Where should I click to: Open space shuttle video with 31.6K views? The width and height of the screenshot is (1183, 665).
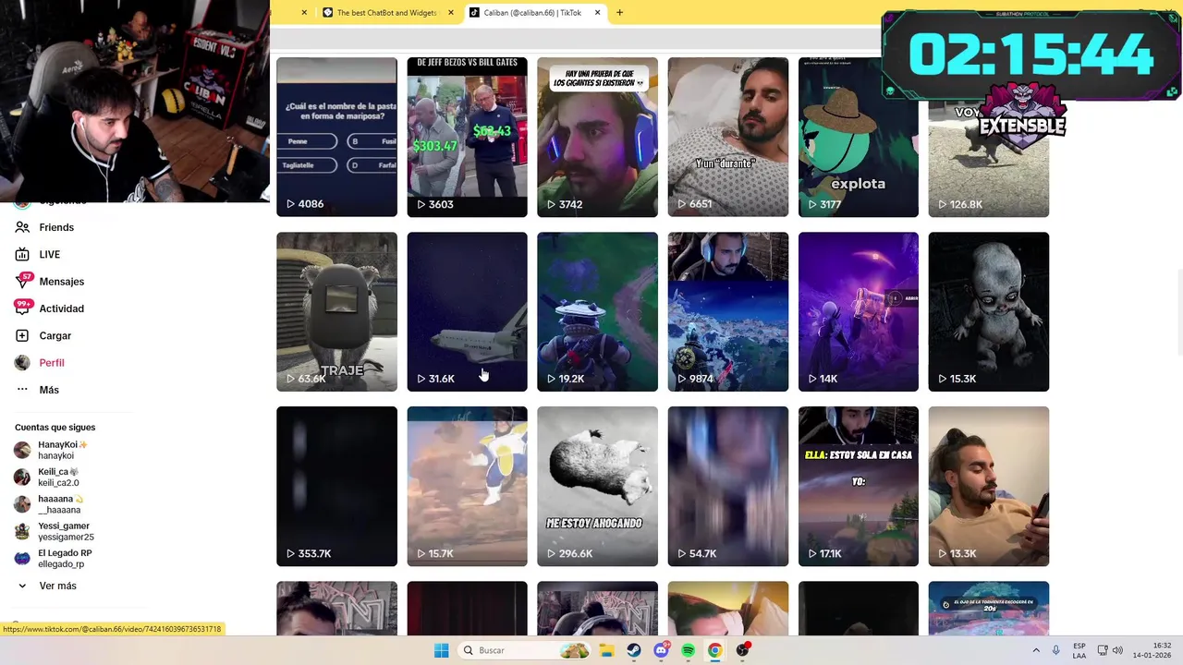(x=467, y=311)
